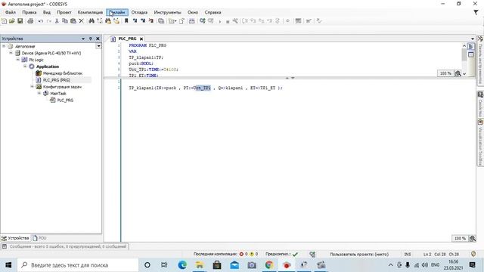Viewport: 484px width, 272px height.
Task: Open Find with the binoculars icon
Action: pos(92,21)
